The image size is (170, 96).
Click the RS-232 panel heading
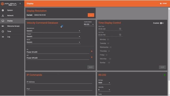pos(102,75)
